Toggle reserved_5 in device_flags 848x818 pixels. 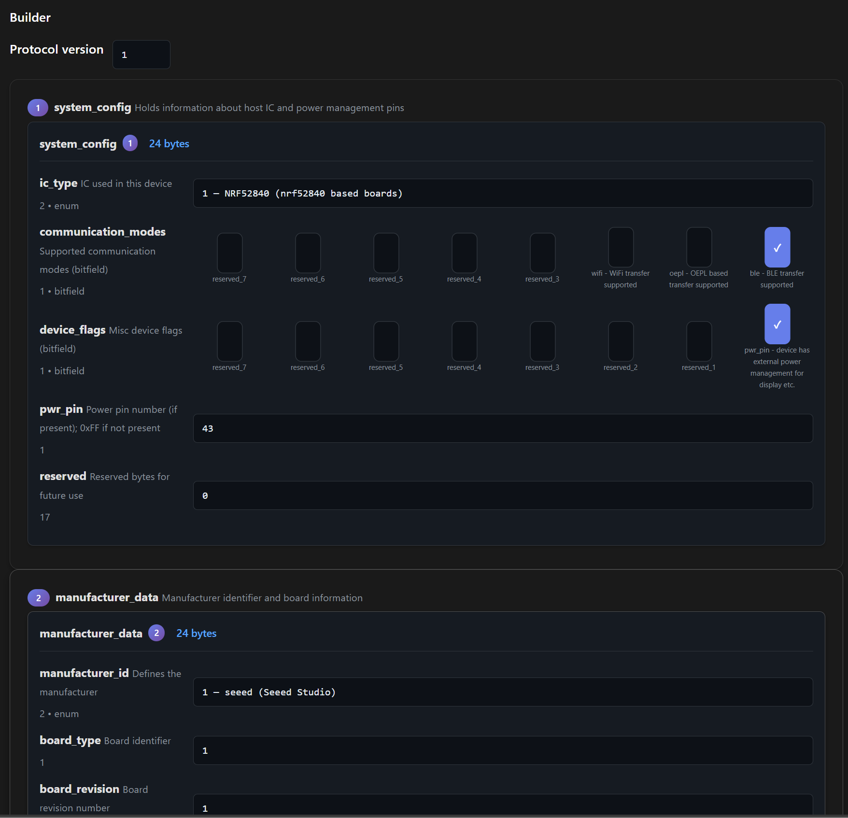386,341
